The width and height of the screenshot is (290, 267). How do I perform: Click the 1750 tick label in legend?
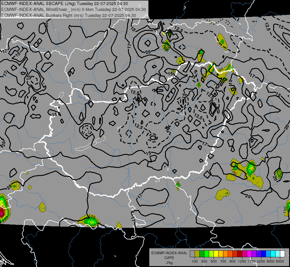pos(251,261)
